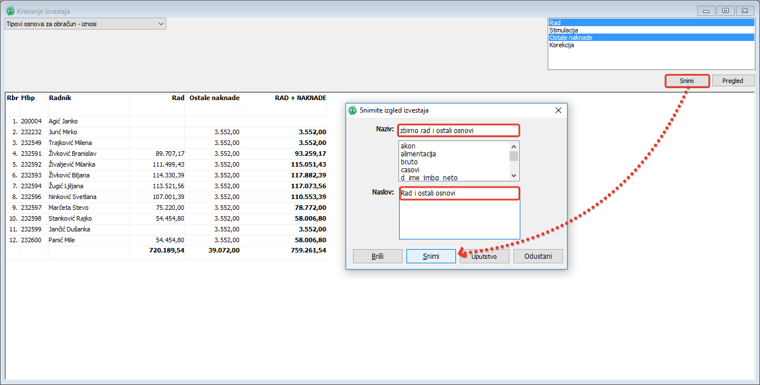760x385 pixels.
Task: Minimize the Kreiranje izveštaja window
Action: click(706, 11)
